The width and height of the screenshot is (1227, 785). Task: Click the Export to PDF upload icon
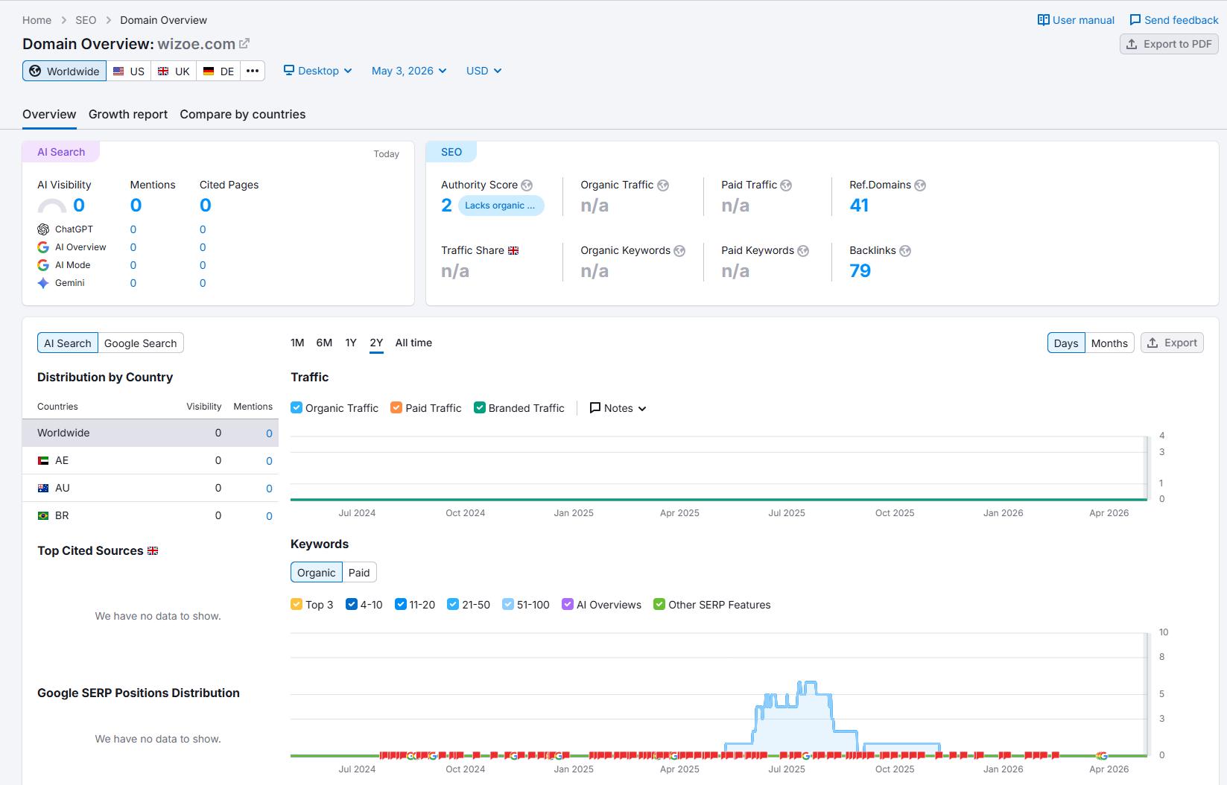click(1132, 44)
